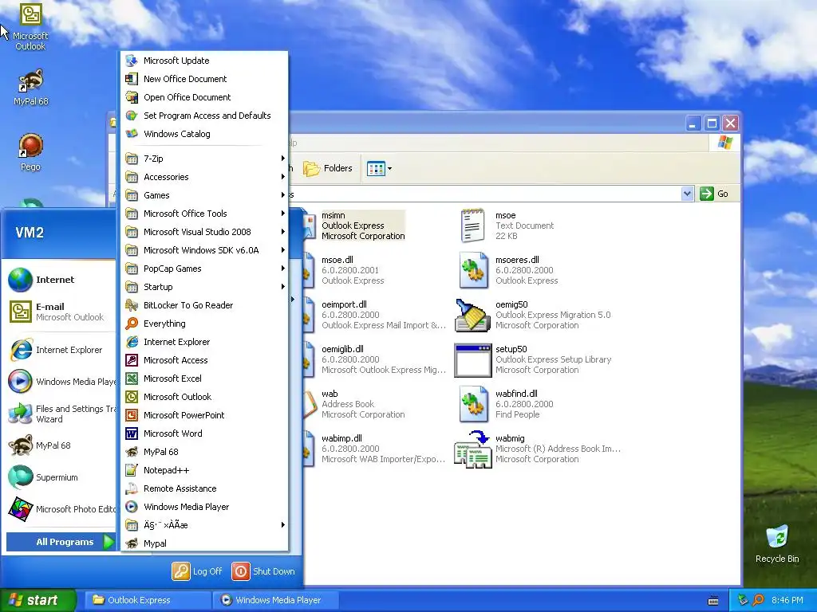Select the oeimport.dll file
The width and height of the screenshot is (817, 612).
[375, 315]
